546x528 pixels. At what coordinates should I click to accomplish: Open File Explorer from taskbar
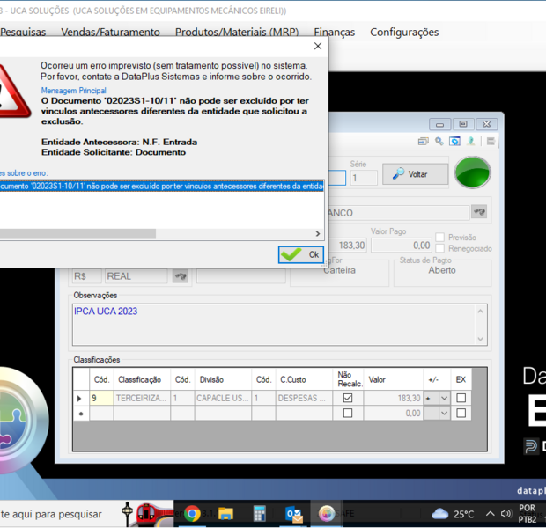225,514
